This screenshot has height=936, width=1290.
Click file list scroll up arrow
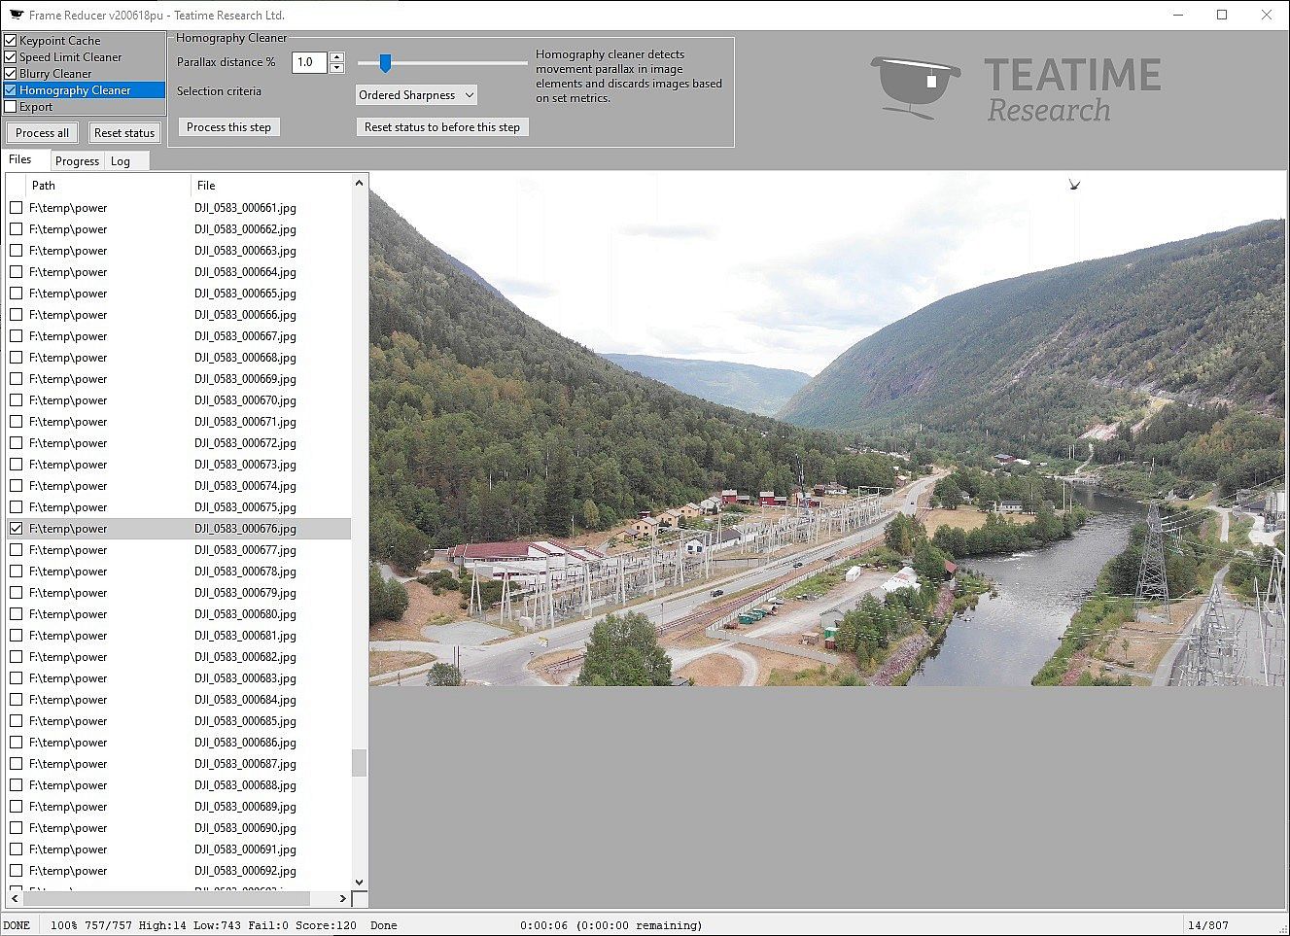(359, 183)
